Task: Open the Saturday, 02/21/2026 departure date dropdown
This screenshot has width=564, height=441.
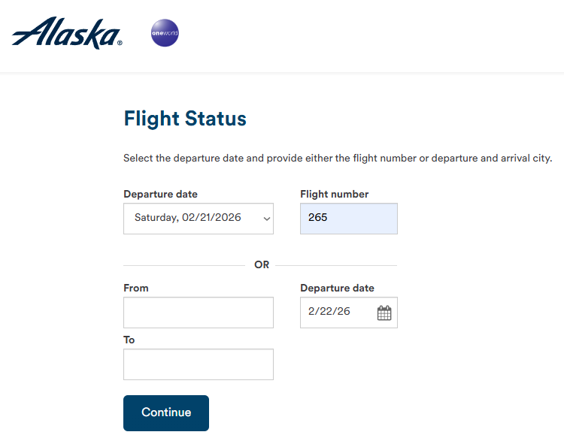Action: [x=198, y=219]
